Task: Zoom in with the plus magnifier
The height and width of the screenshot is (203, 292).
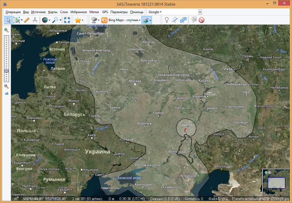Action: 6,30
